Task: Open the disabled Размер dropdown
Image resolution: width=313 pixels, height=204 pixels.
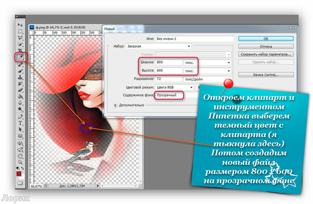Action: pos(193,54)
